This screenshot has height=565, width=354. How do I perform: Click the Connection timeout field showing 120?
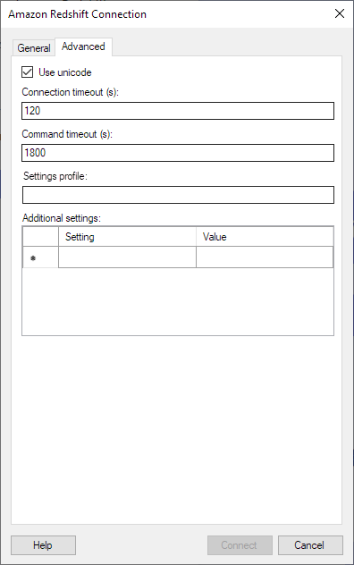(x=178, y=111)
